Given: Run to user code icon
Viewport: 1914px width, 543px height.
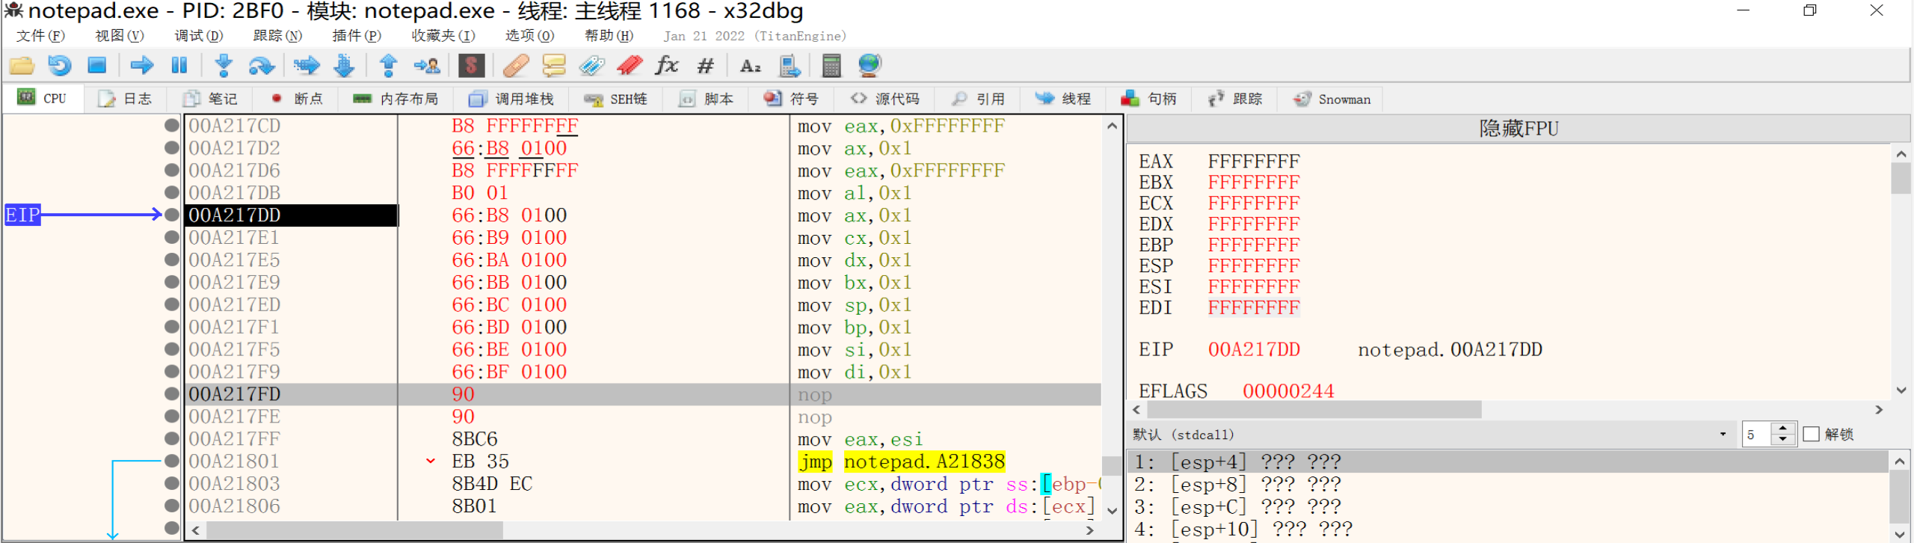Looking at the screenshot, I should (427, 66).
